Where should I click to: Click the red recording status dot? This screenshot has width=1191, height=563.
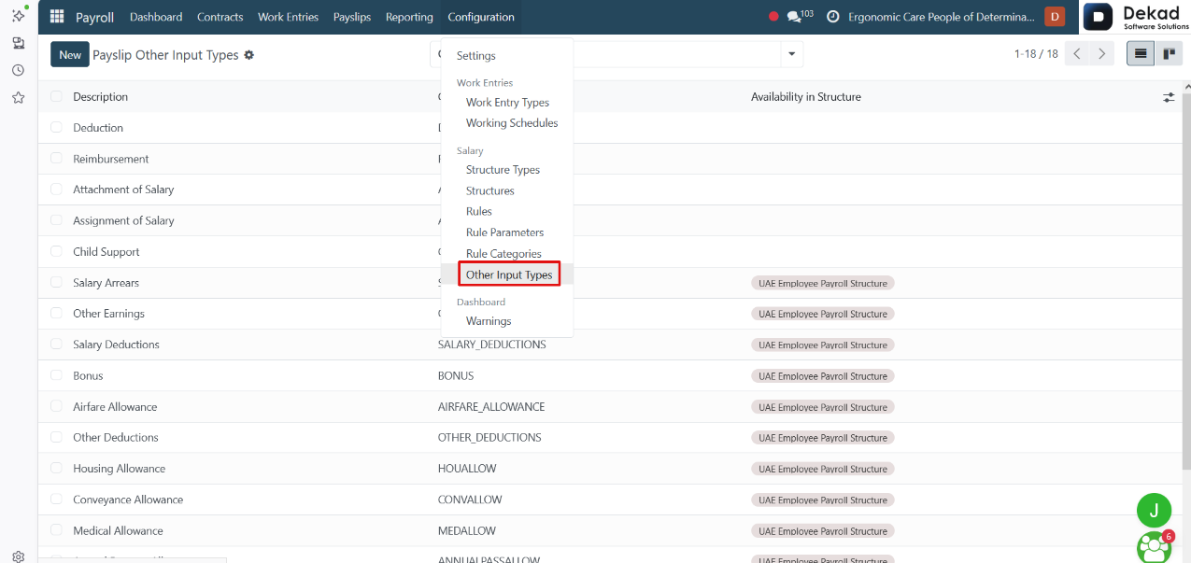click(773, 17)
